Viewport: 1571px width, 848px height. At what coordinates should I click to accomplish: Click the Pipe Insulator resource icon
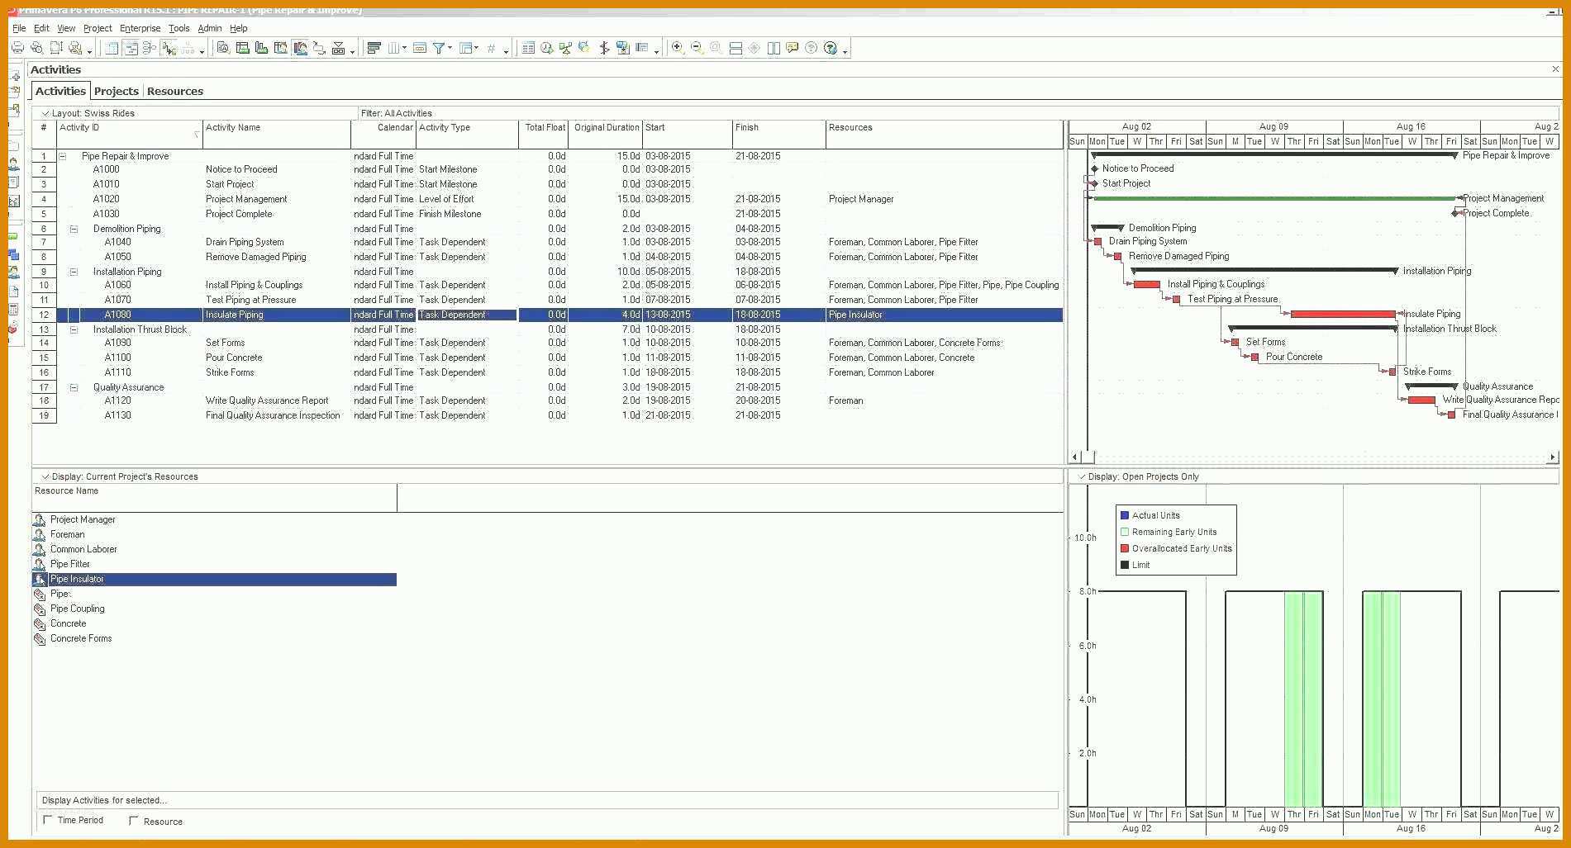coord(39,579)
